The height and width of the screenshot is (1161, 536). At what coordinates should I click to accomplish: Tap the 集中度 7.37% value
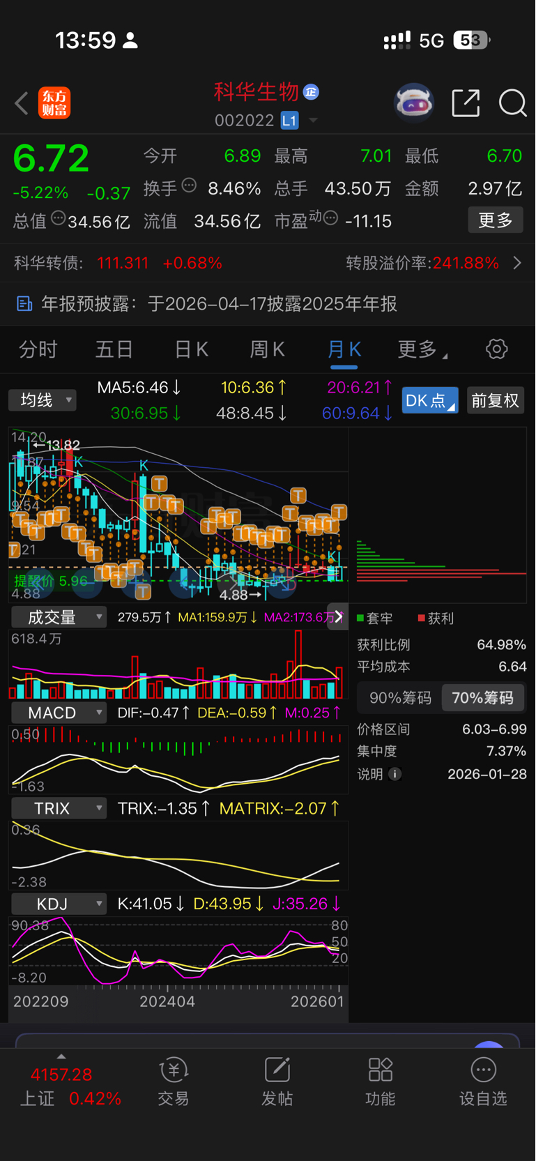coord(506,751)
